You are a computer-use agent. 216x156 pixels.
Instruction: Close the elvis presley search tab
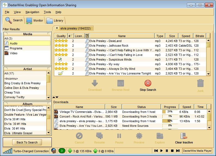pos(57,28)
